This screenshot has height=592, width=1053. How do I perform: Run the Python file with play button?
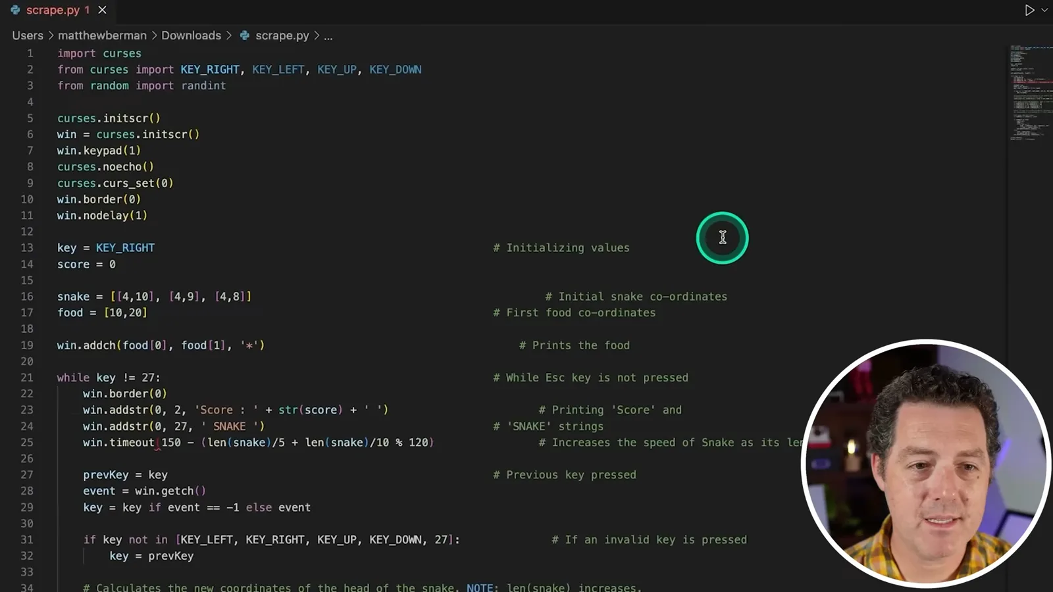coord(1029,10)
